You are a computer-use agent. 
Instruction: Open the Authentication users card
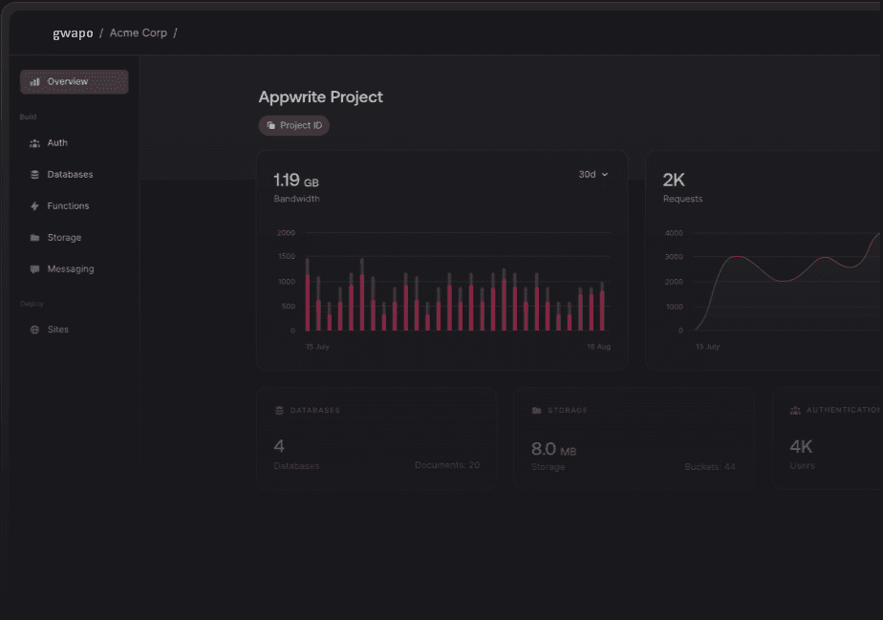click(828, 438)
